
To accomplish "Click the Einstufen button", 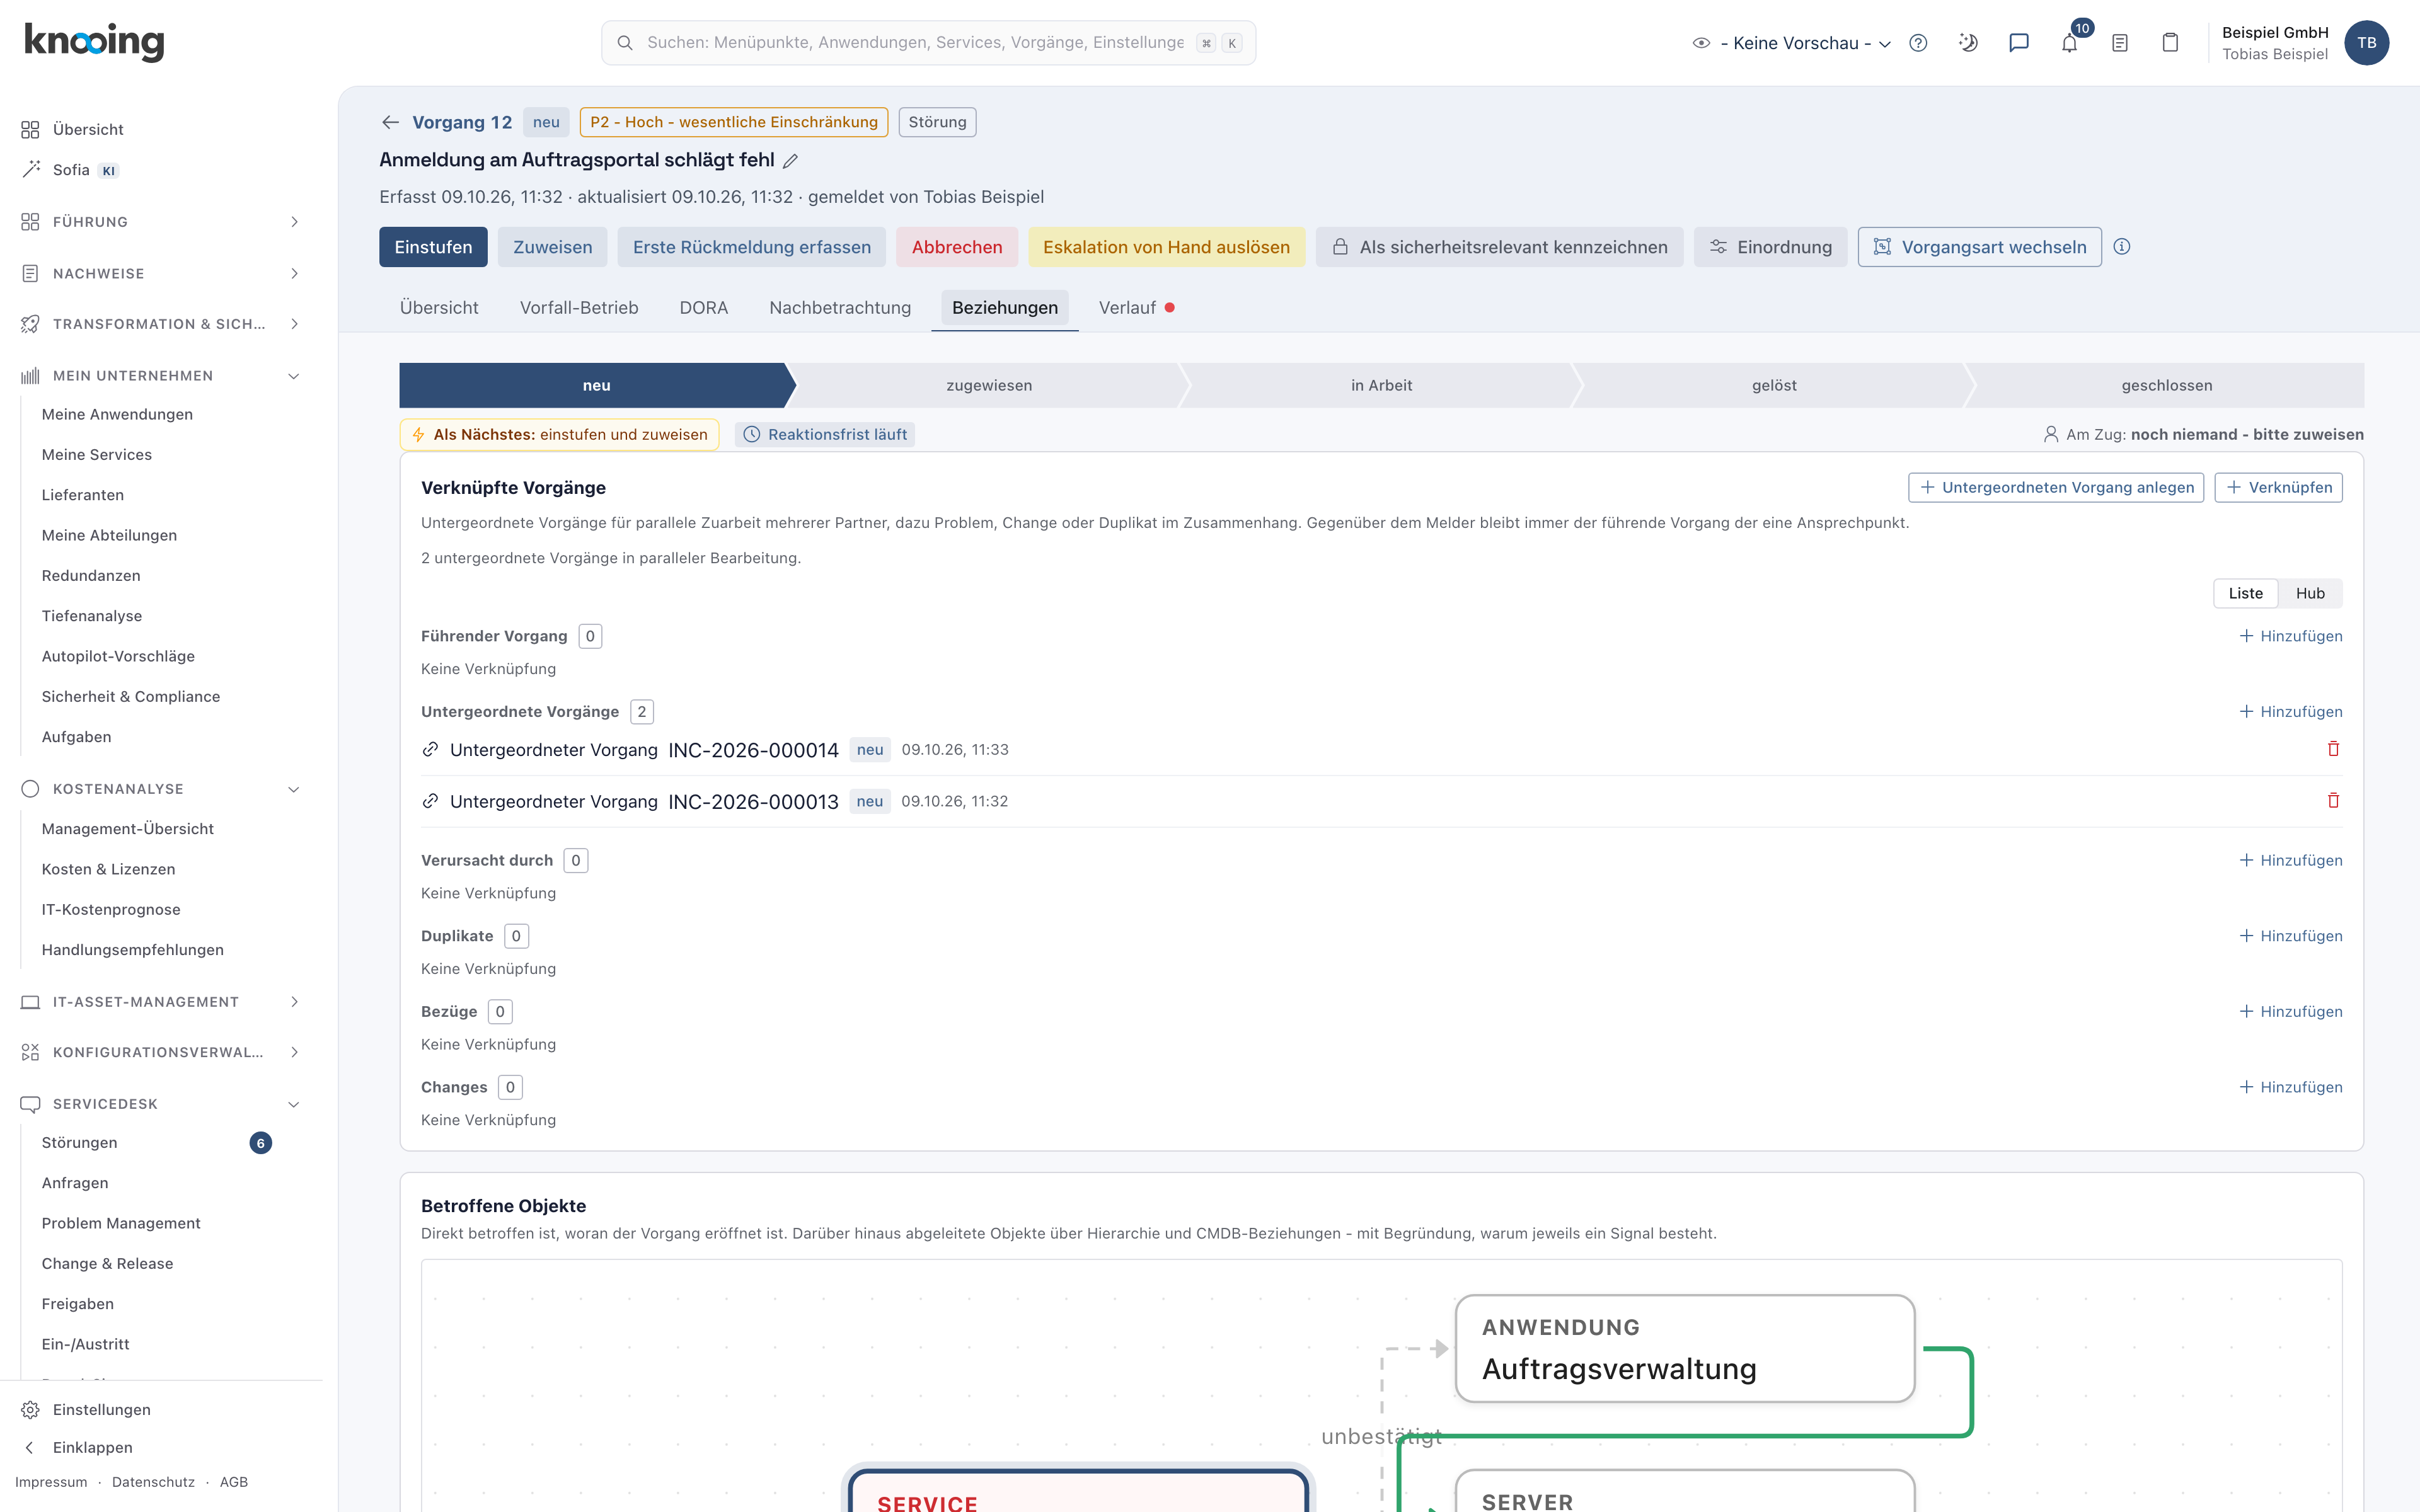I will point(433,247).
